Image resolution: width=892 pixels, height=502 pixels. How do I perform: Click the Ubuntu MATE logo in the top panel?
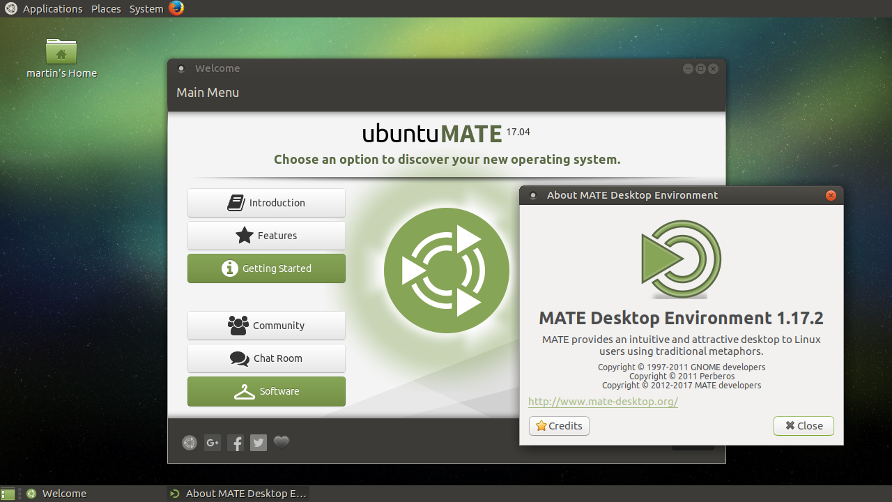click(x=11, y=9)
